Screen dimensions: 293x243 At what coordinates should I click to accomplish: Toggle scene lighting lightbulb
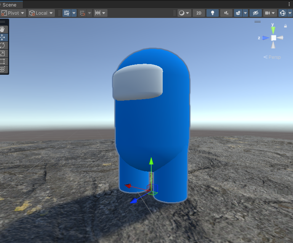click(x=213, y=13)
